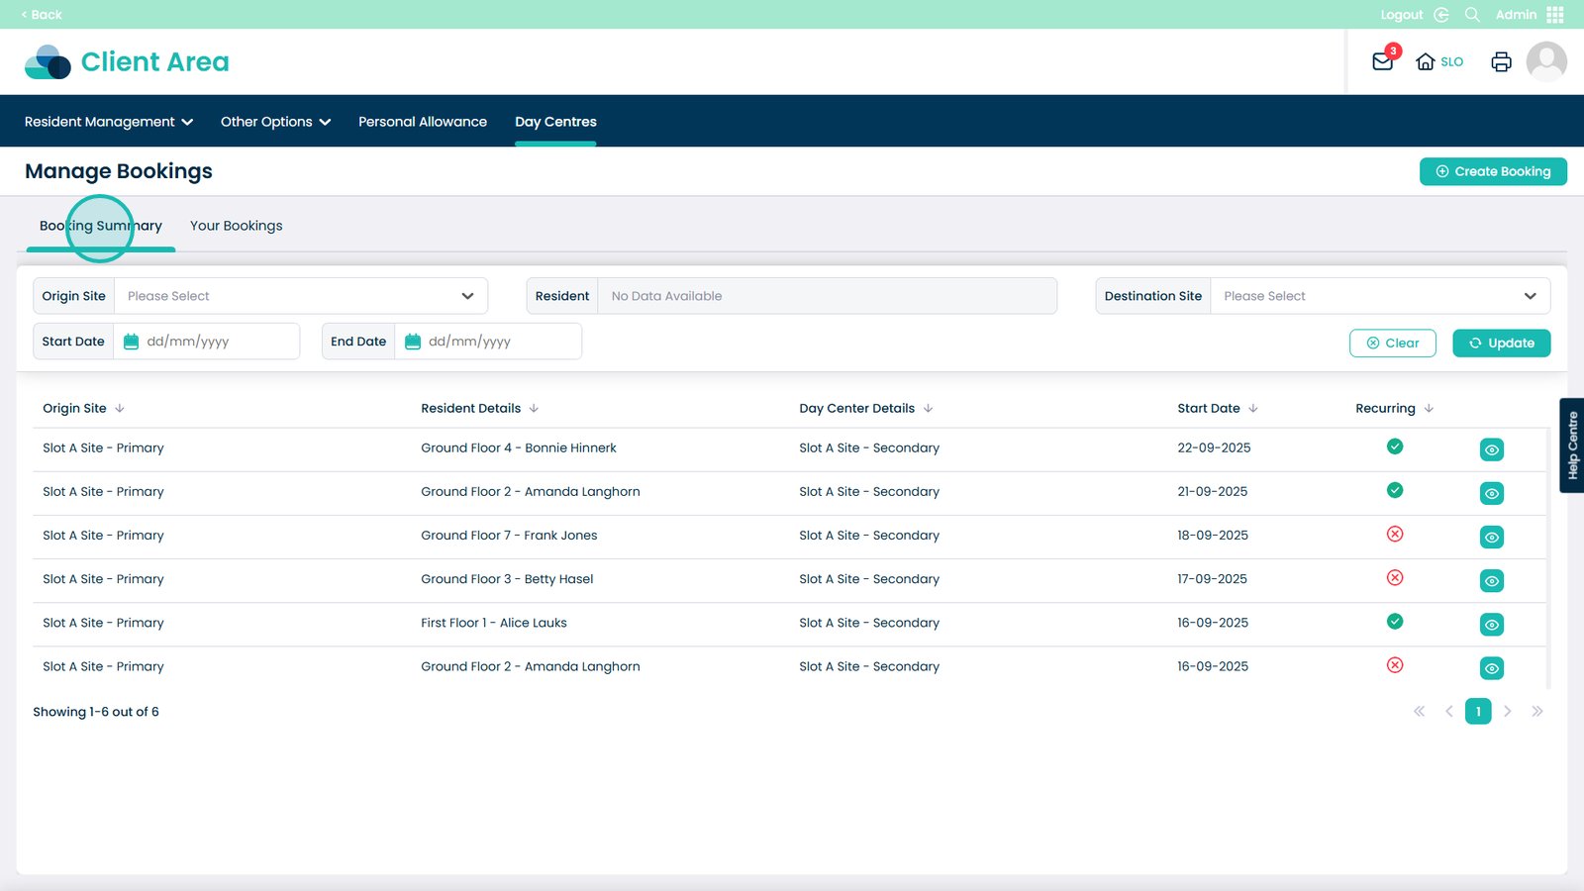Open the user profile avatar
Image resolution: width=1584 pixels, height=891 pixels.
1545,61
